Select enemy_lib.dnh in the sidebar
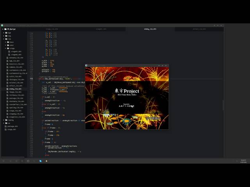This screenshot has width=250, height=187. (15, 89)
